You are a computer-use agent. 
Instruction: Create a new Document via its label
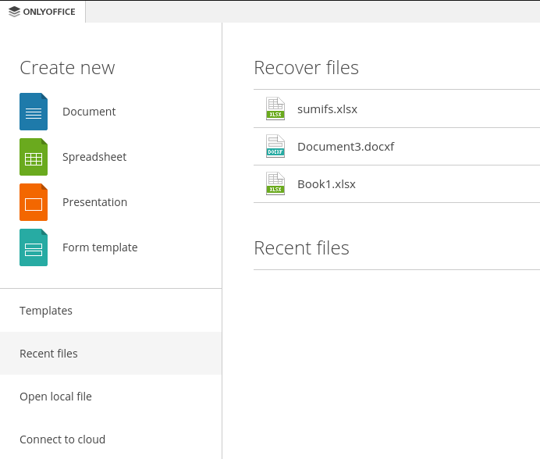tap(89, 112)
